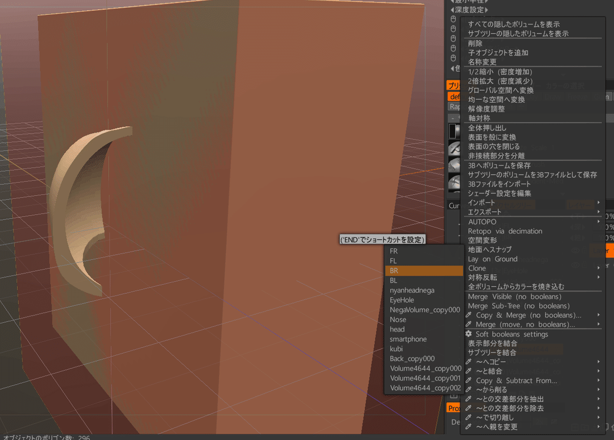Expand the エクスポート submenu arrow
Image resolution: width=614 pixels, height=440 pixels.
point(598,212)
